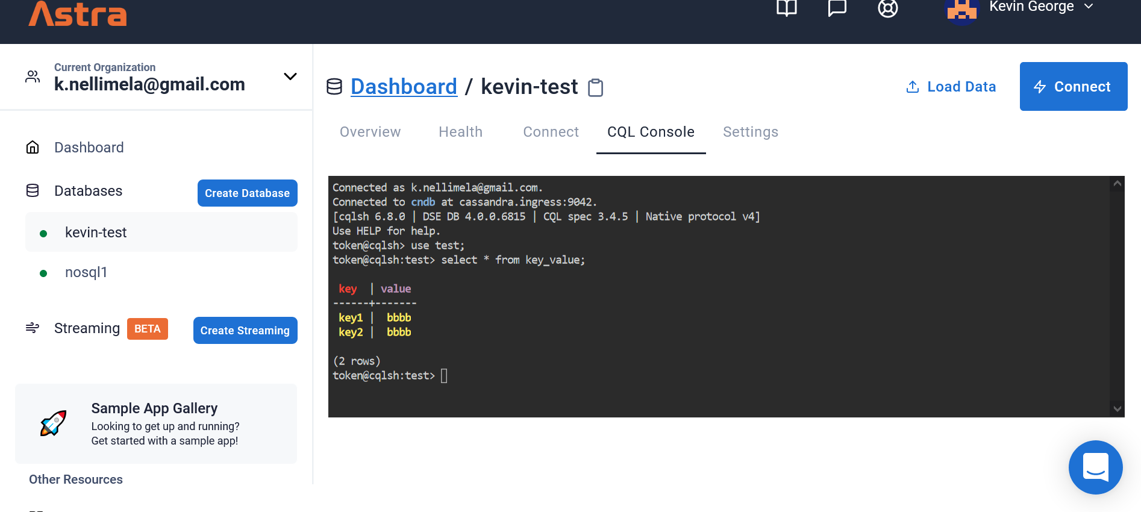This screenshot has width=1141, height=512.
Task: Click the Connect button
Action: click(1073, 86)
